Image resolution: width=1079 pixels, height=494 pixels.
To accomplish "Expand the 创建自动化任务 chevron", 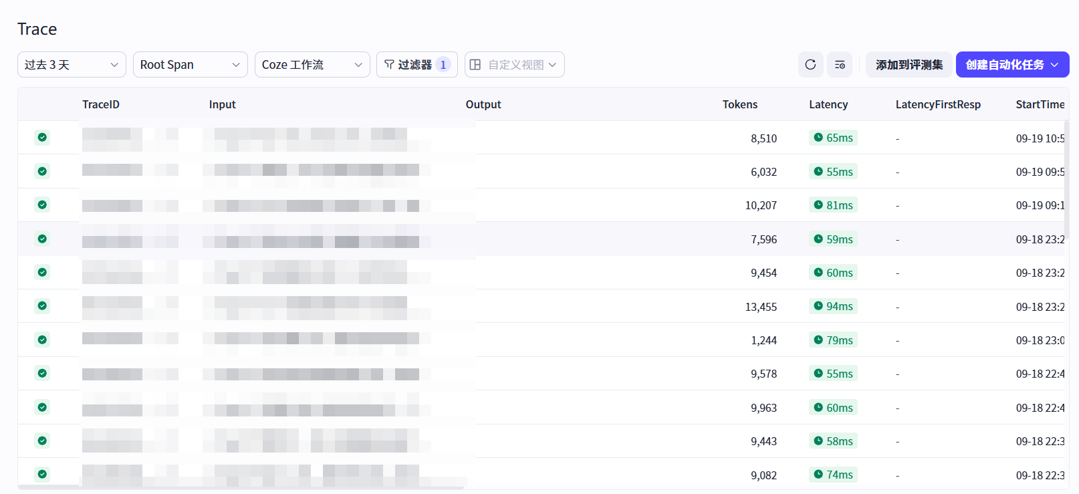I will coord(1054,65).
